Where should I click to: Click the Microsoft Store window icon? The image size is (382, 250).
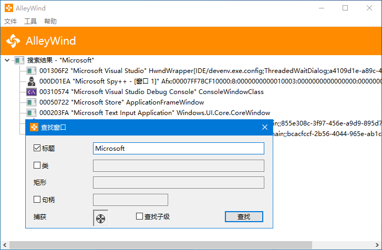point(32,102)
